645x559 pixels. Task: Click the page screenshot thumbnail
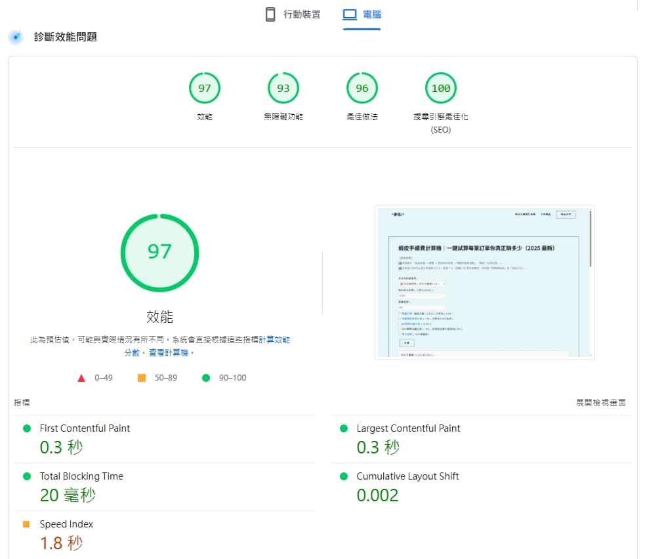485,282
